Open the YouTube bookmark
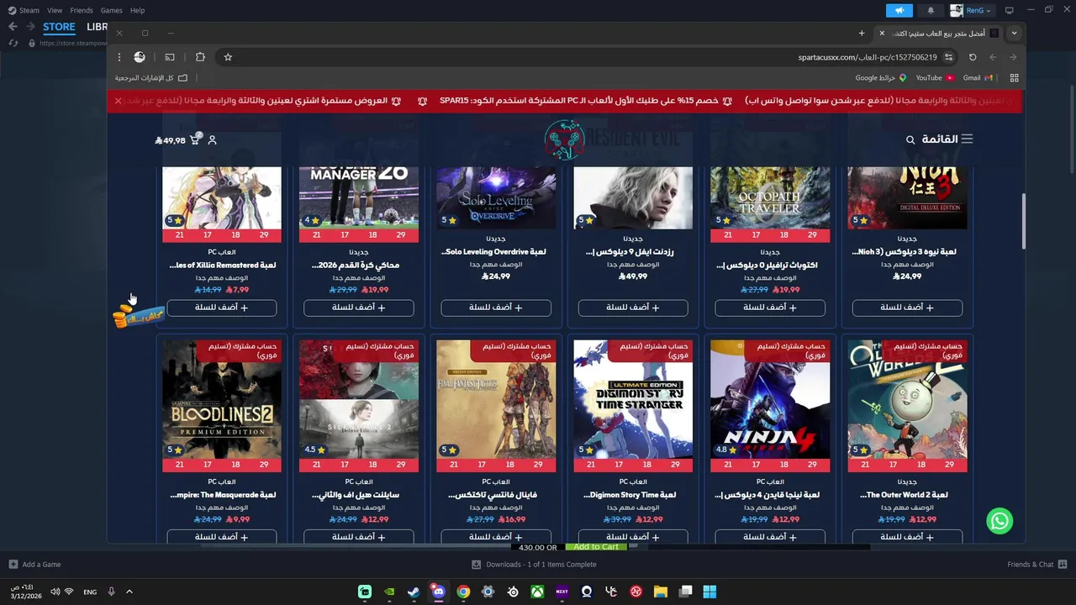Image resolution: width=1076 pixels, height=605 pixels. coord(935,78)
